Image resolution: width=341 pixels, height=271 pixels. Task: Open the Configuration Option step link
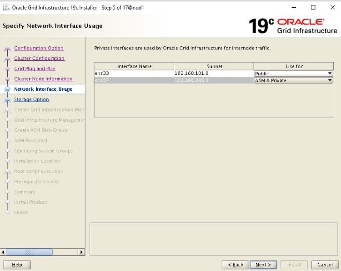(x=39, y=48)
